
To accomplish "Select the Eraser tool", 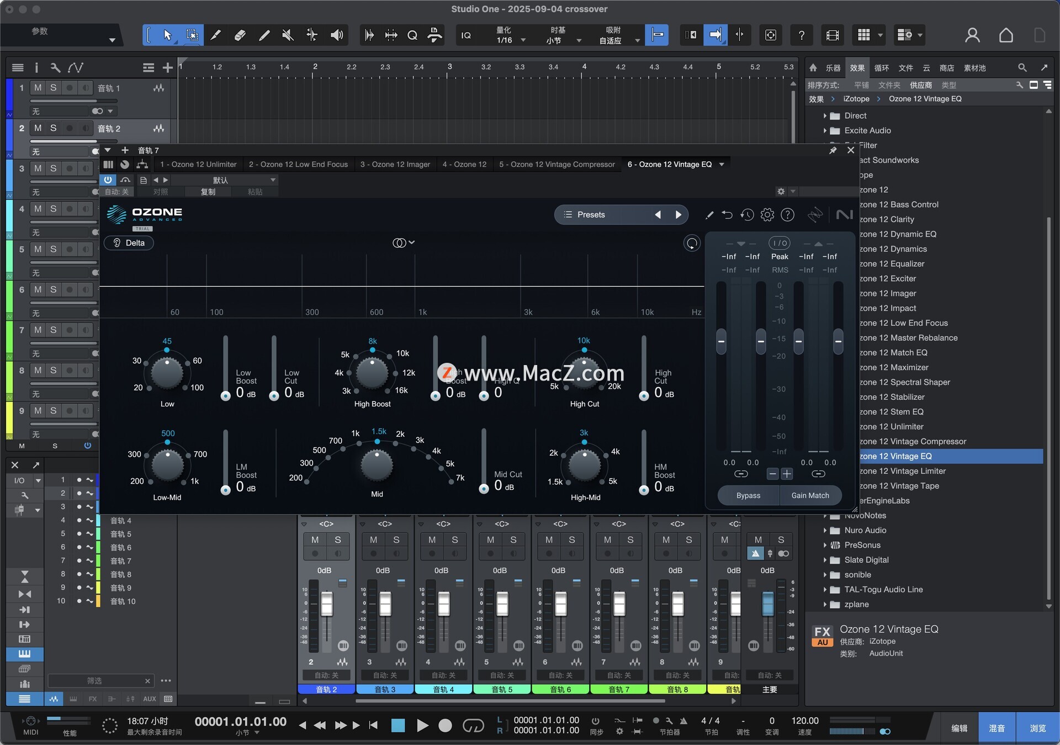I will (x=240, y=35).
